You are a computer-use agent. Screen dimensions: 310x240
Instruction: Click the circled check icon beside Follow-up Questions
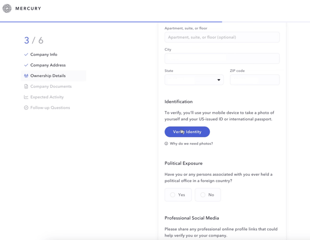coord(26,107)
